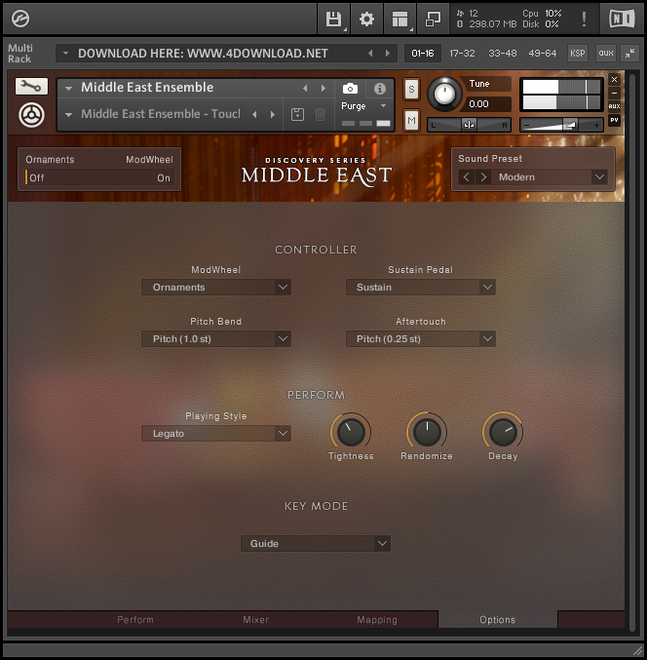
Task: Open the KSP script editor button
Action: (x=577, y=53)
